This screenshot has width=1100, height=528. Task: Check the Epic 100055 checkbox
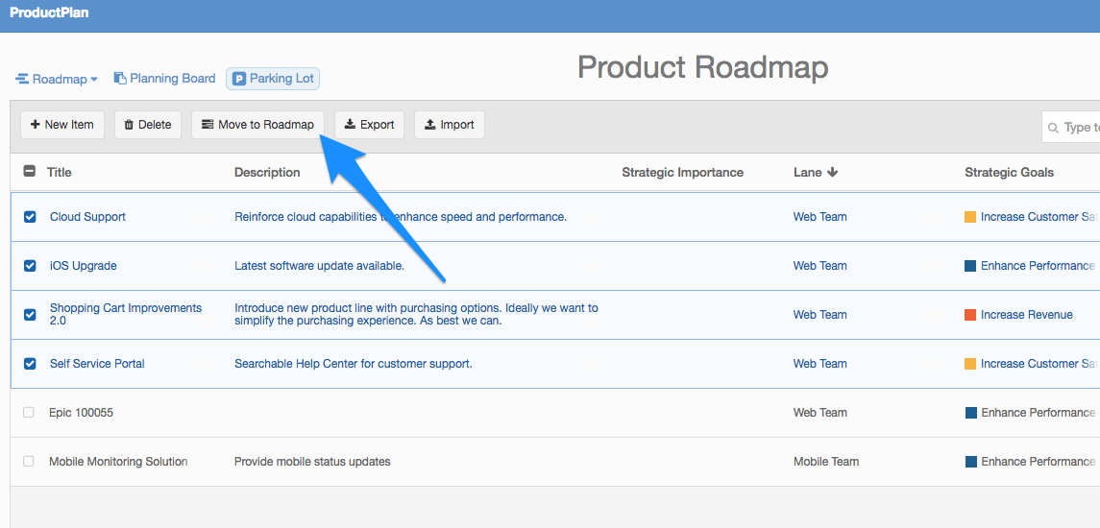click(x=29, y=412)
